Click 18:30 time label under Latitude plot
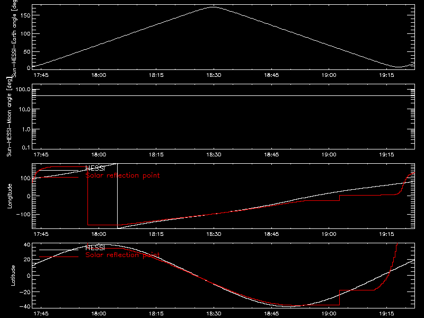 [214, 314]
